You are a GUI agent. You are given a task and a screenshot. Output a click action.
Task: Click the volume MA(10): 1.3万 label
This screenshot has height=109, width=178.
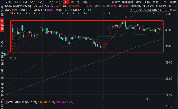pyautogui.click(x=47, y=102)
